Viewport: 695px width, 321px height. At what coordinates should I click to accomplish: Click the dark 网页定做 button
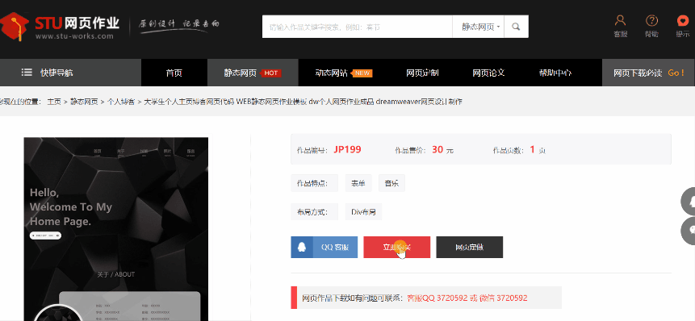click(470, 247)
